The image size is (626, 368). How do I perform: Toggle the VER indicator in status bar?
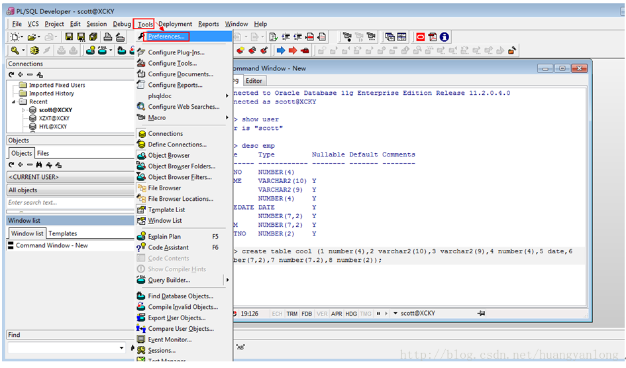pyautogui.click(x=322, y=314)
